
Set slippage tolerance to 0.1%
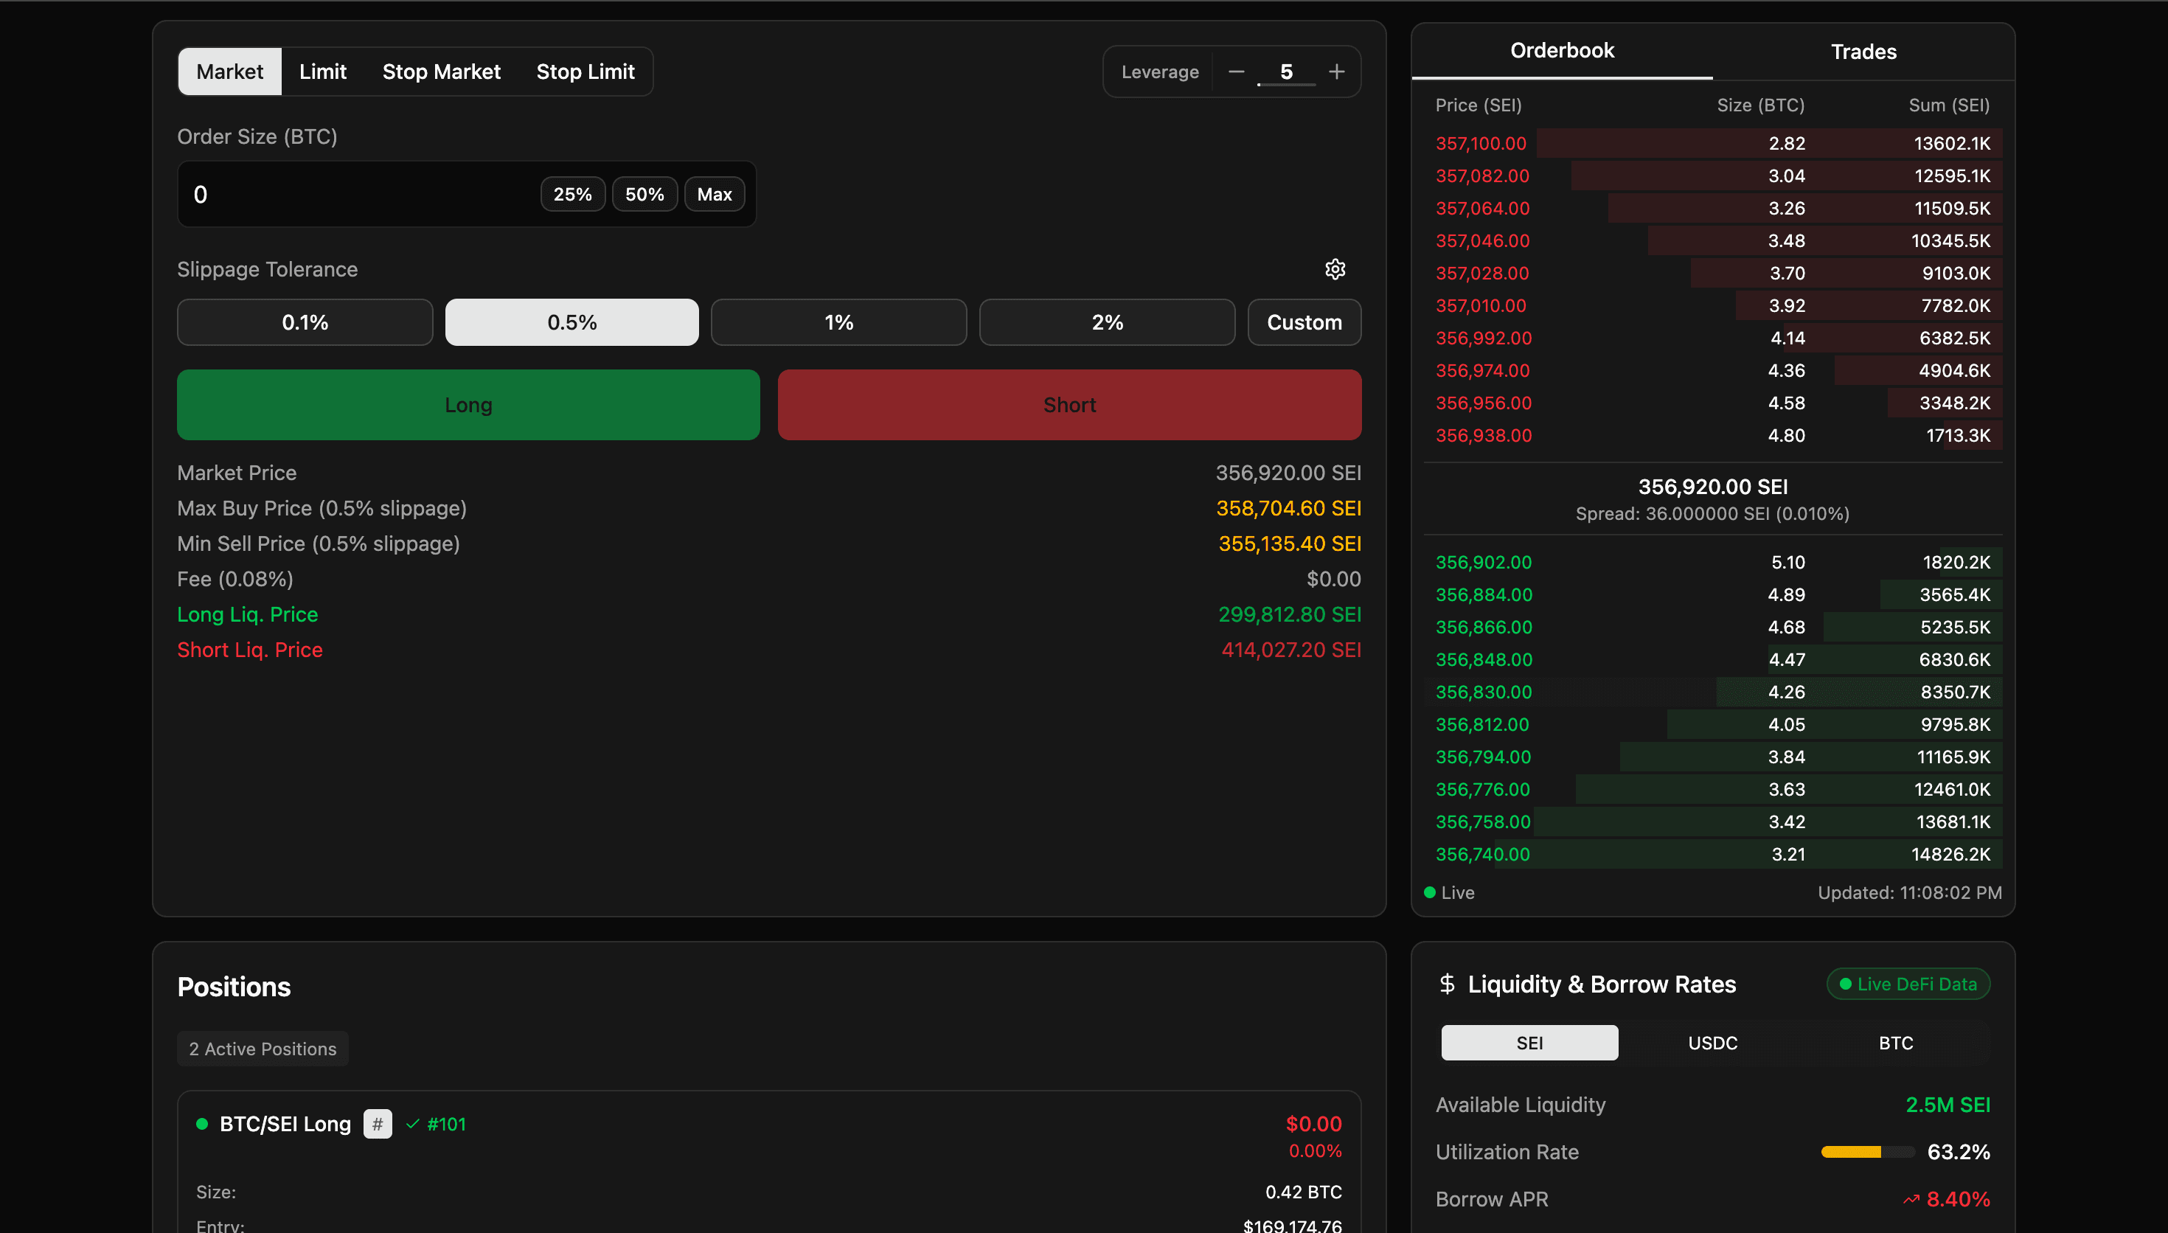pos(305,323)
